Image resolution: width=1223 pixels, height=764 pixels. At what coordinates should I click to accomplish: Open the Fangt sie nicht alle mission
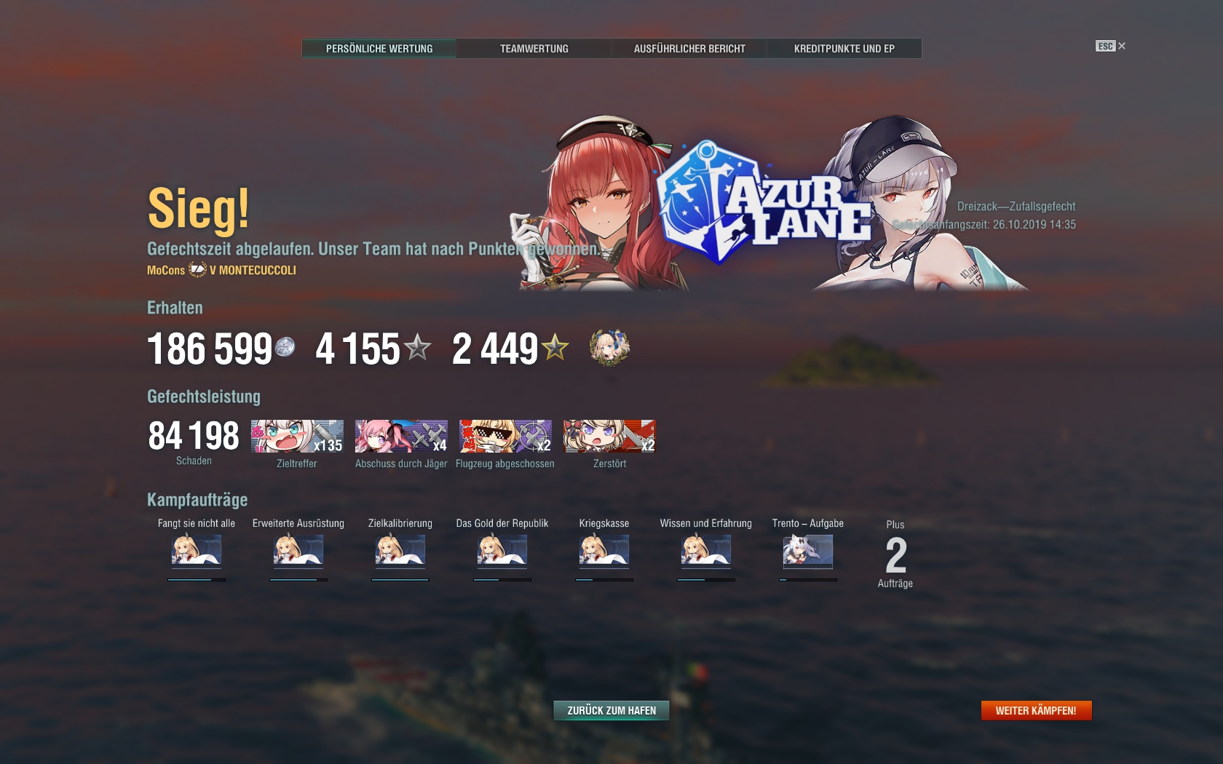(x=197, y=551)
